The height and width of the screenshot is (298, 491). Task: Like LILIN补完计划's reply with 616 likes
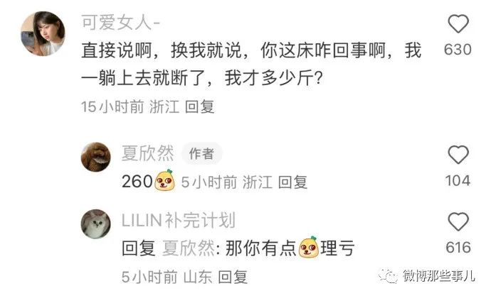[458, 221]
